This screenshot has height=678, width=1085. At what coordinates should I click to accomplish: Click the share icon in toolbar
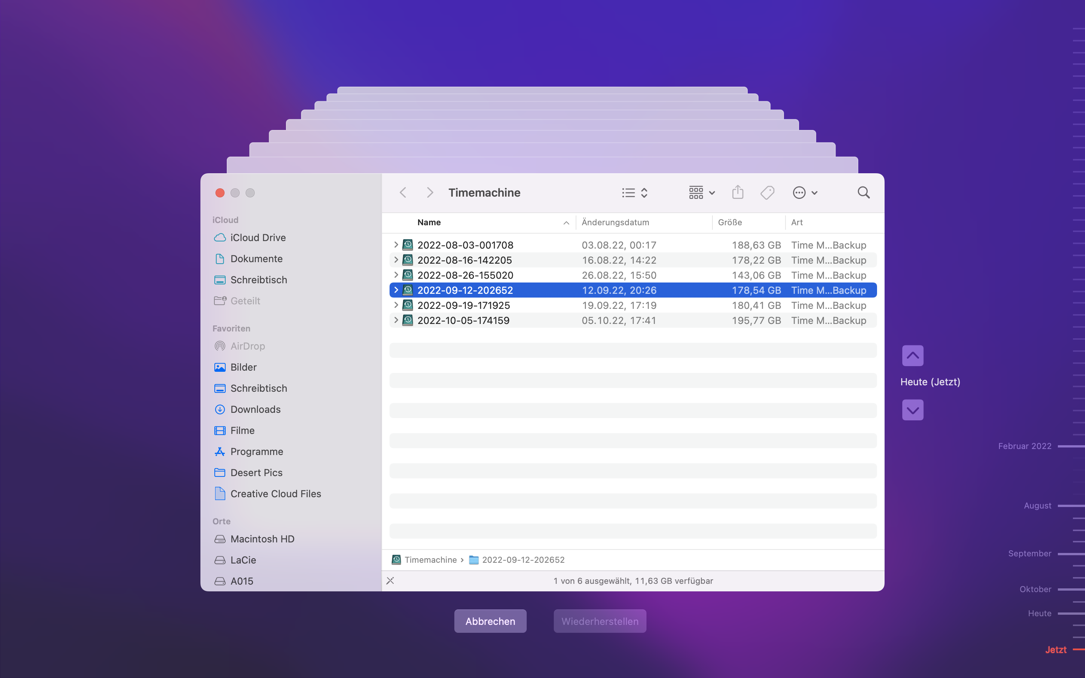(738, 193)
